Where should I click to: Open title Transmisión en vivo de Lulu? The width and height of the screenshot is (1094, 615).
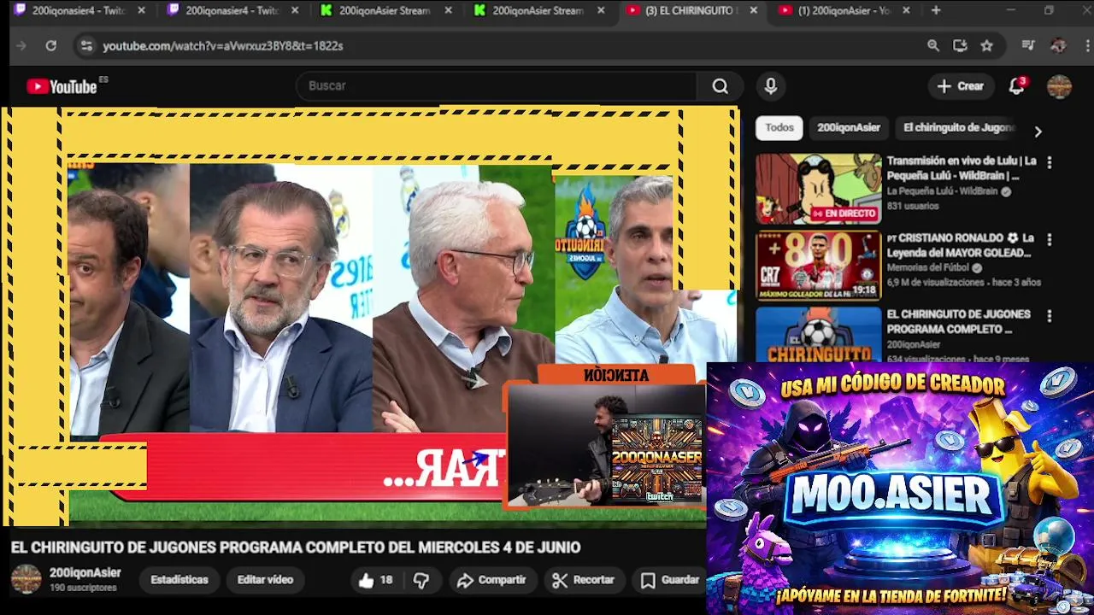(962, 168)
